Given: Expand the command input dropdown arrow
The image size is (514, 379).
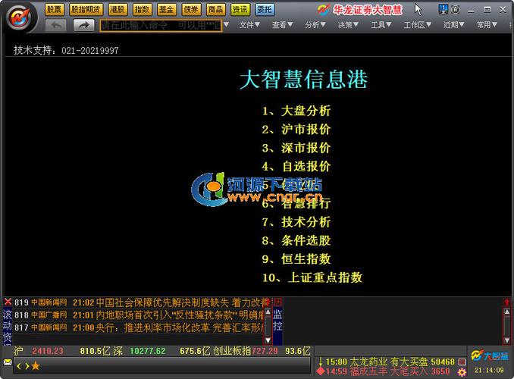Looking at the screenshot, I should click(x=226, y=25).
